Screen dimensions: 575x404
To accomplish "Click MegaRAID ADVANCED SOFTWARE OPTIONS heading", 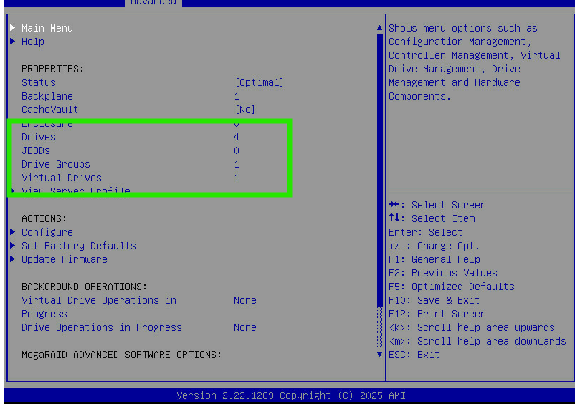I will [x=121, y=355].
